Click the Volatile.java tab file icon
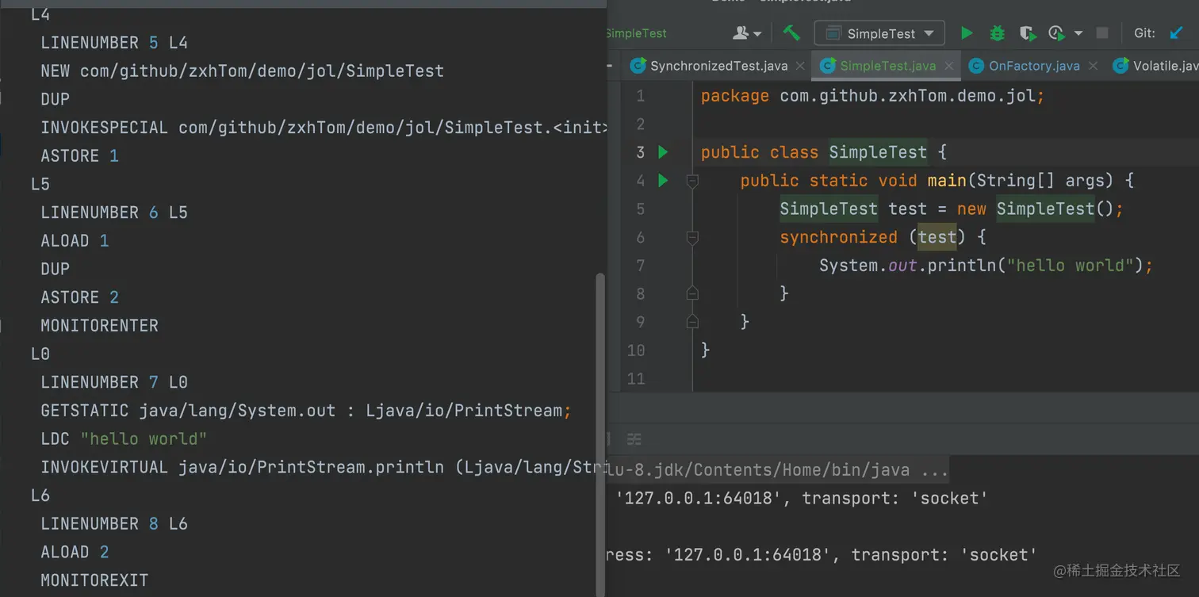1199x597 pixels. [1120, 66]
